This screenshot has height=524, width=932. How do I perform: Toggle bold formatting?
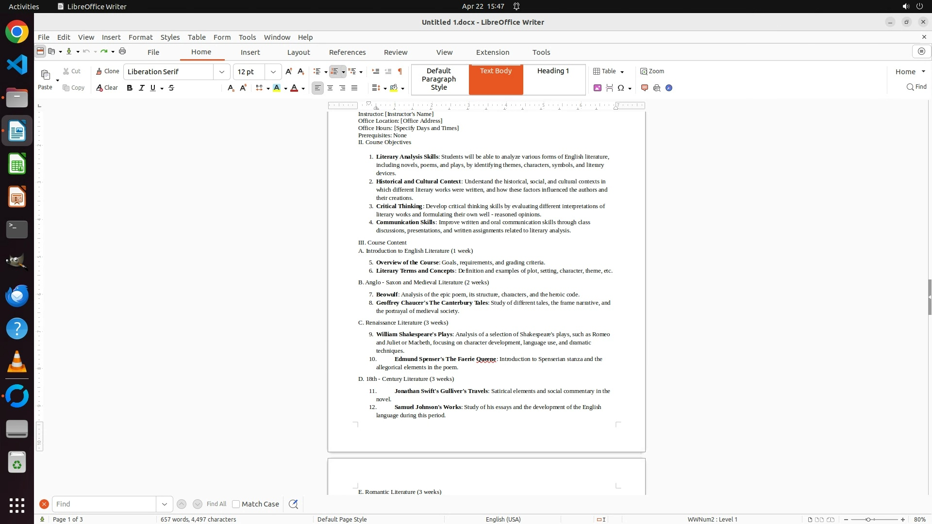(x=129, y=88)
